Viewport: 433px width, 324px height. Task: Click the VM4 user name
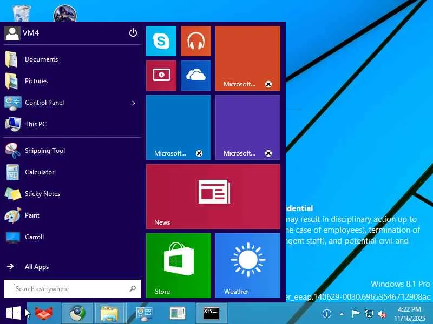(x=31, y=33)
